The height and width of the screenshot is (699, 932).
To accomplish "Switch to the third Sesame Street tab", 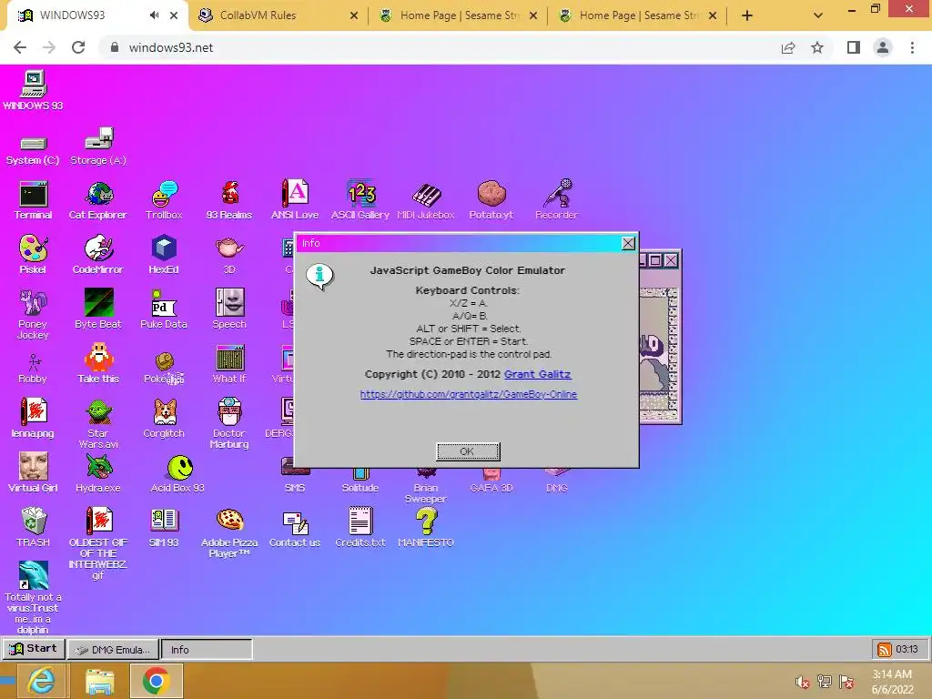I will pos(636,15).
